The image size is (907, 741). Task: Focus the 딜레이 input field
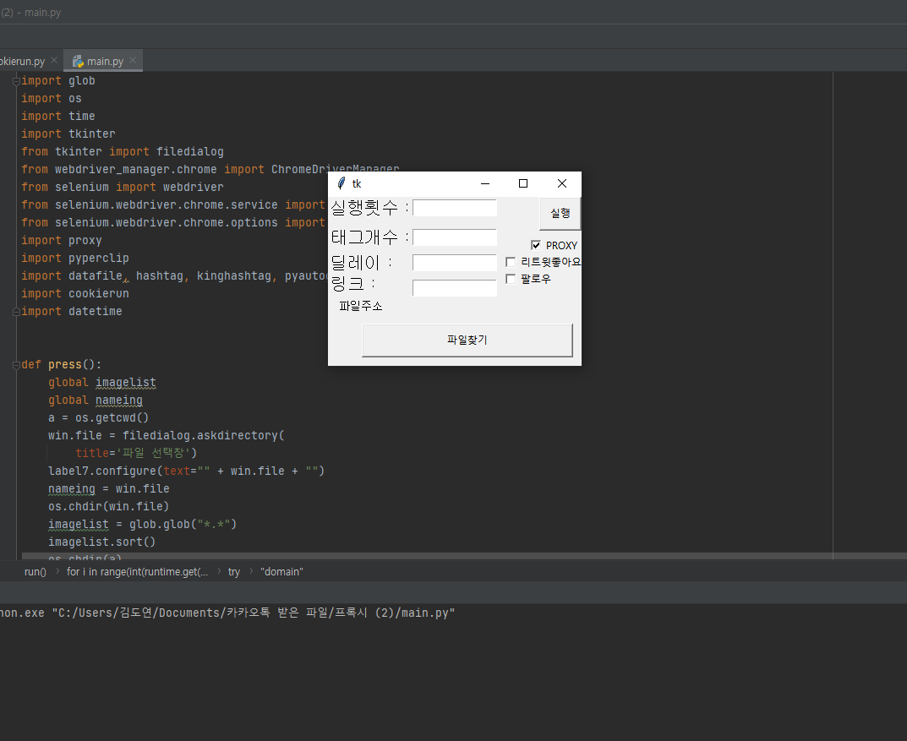point(455,263)
